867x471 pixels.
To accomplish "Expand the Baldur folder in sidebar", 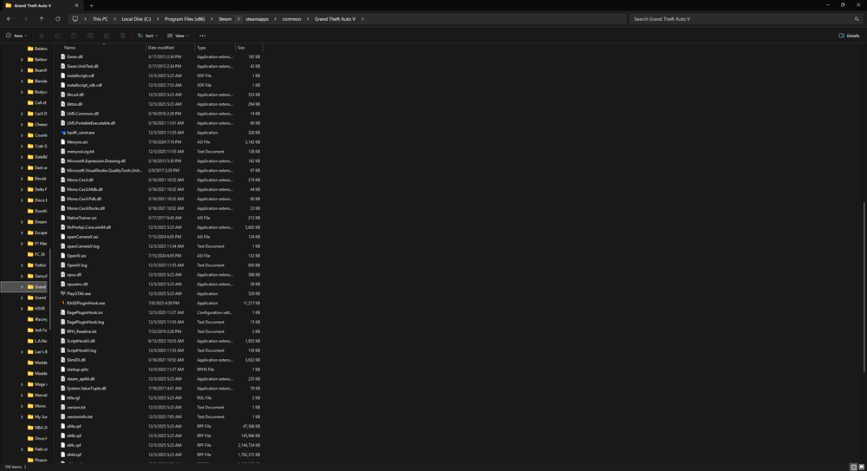I will pos(22,60).
